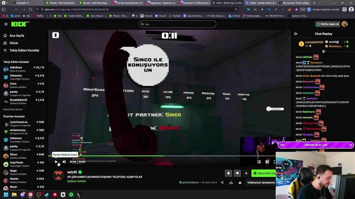
Task: Collapse the Chat Replay panel
Action: (x=296, y=34)
